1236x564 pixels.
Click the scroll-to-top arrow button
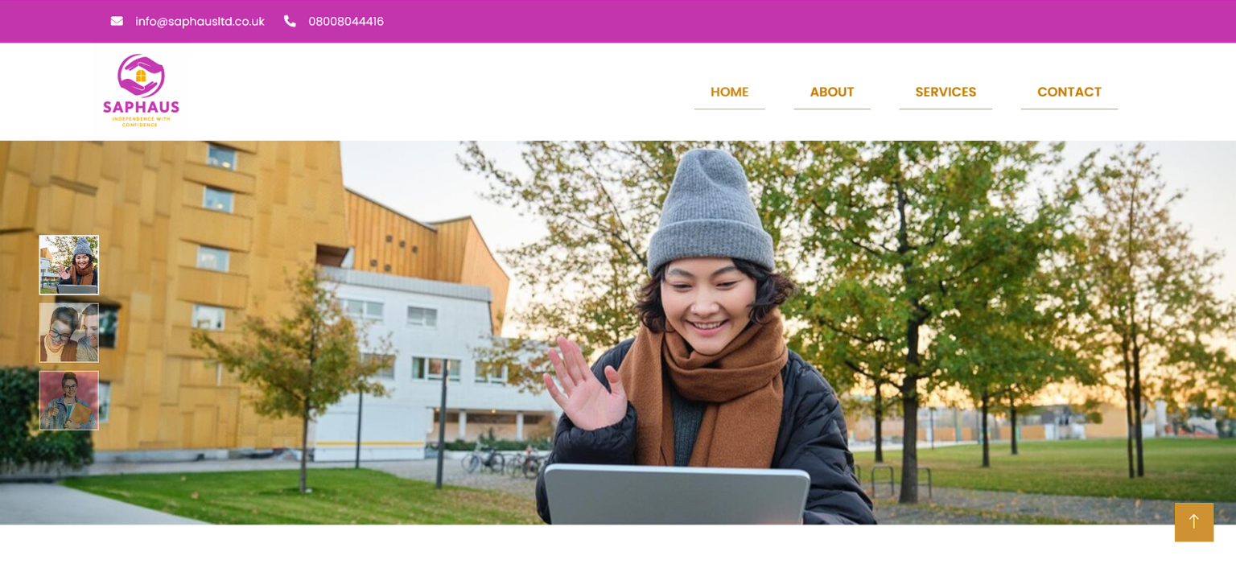(1193, 522)
